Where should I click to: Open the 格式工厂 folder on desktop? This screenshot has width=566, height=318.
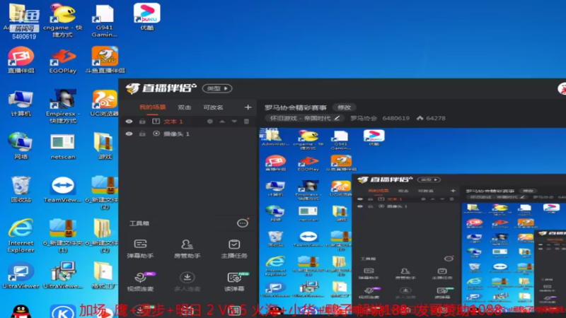point(103,275)
